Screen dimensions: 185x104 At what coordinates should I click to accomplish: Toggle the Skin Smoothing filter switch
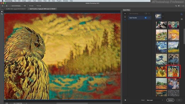pyautogui.click(x=146, y=14)
